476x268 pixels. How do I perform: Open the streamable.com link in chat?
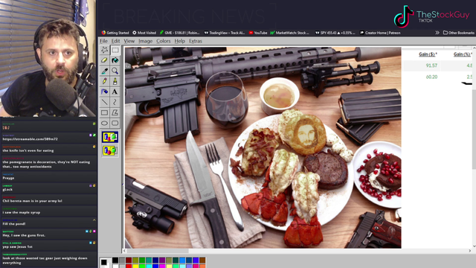click(30, 139)
